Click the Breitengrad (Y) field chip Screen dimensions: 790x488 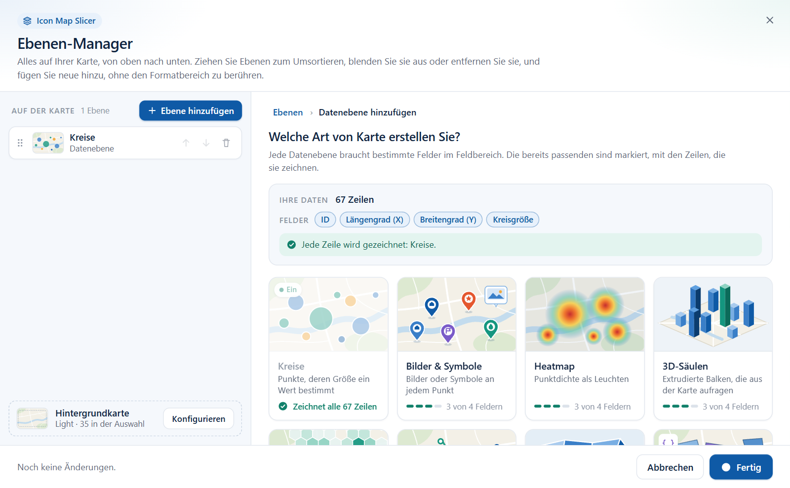tap(448, 220)
